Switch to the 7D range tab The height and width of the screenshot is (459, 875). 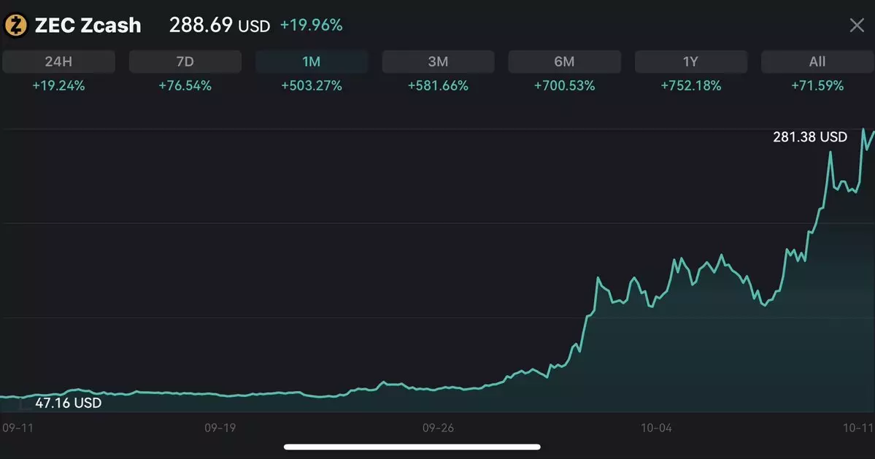click(185, 62)
